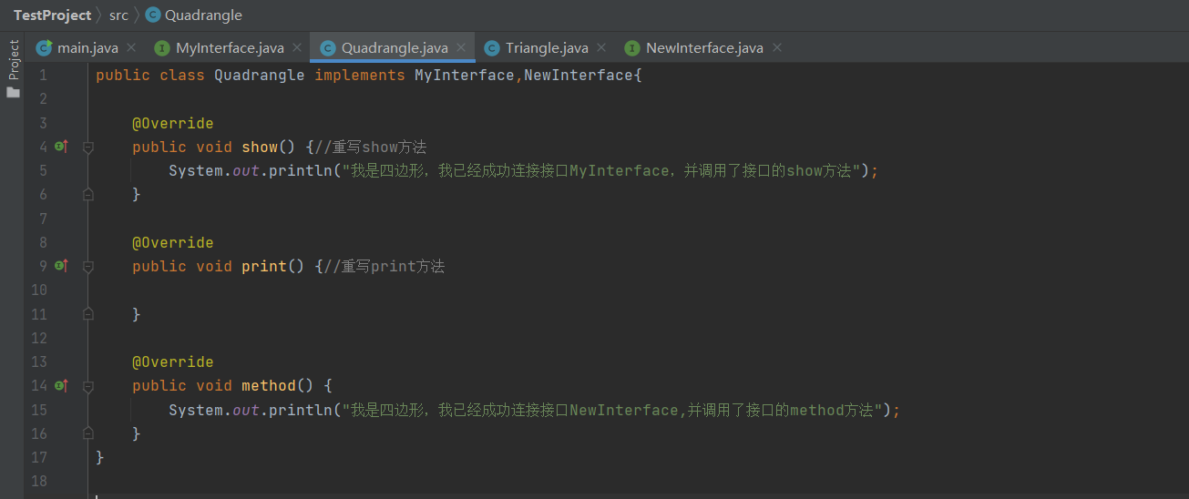Click the string literal on line 5
The image size is (1189, 499).
tap(601, 170)
